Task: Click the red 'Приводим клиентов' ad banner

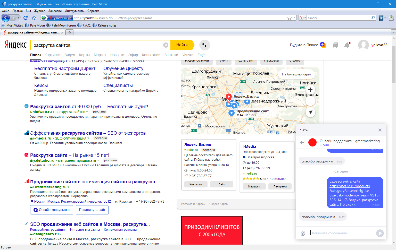Action: pyautogui.click(x=212, y=230)
